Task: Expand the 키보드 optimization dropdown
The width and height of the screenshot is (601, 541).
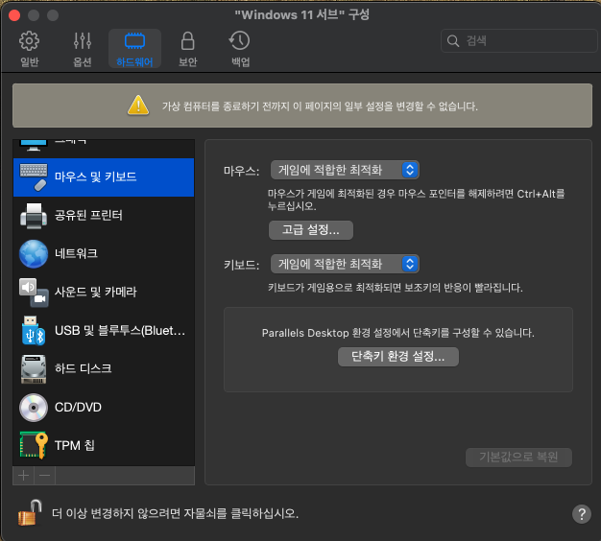Action: pos(346,264)
